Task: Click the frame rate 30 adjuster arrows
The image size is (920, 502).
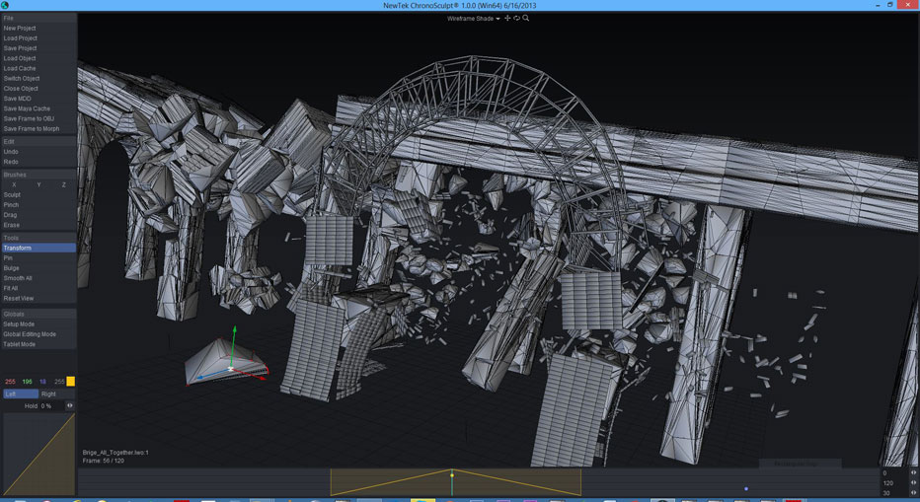Action: (x=913, y=493)
